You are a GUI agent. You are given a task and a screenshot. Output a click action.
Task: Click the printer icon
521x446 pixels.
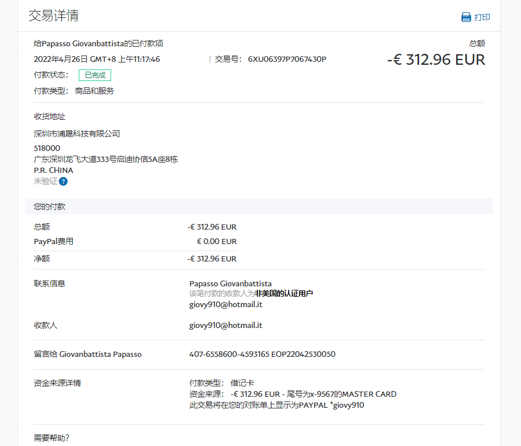[x=466, y=17]
